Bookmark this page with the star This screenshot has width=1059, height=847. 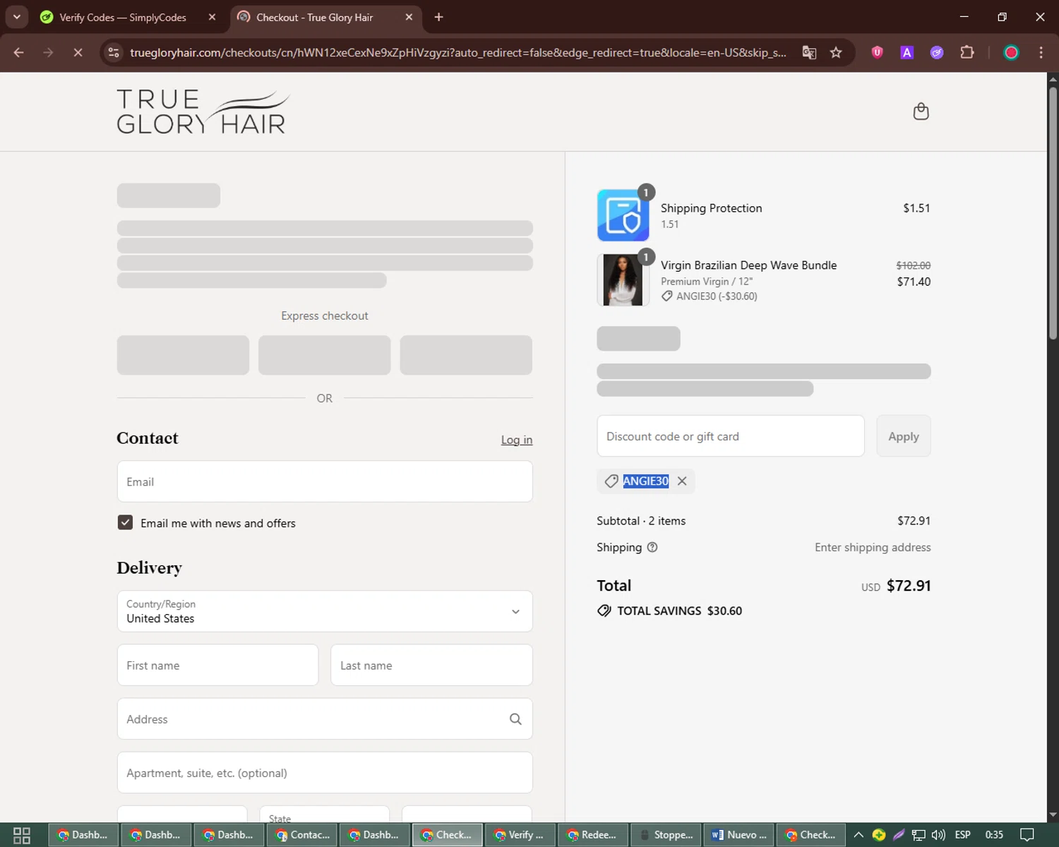coord(836,52)
